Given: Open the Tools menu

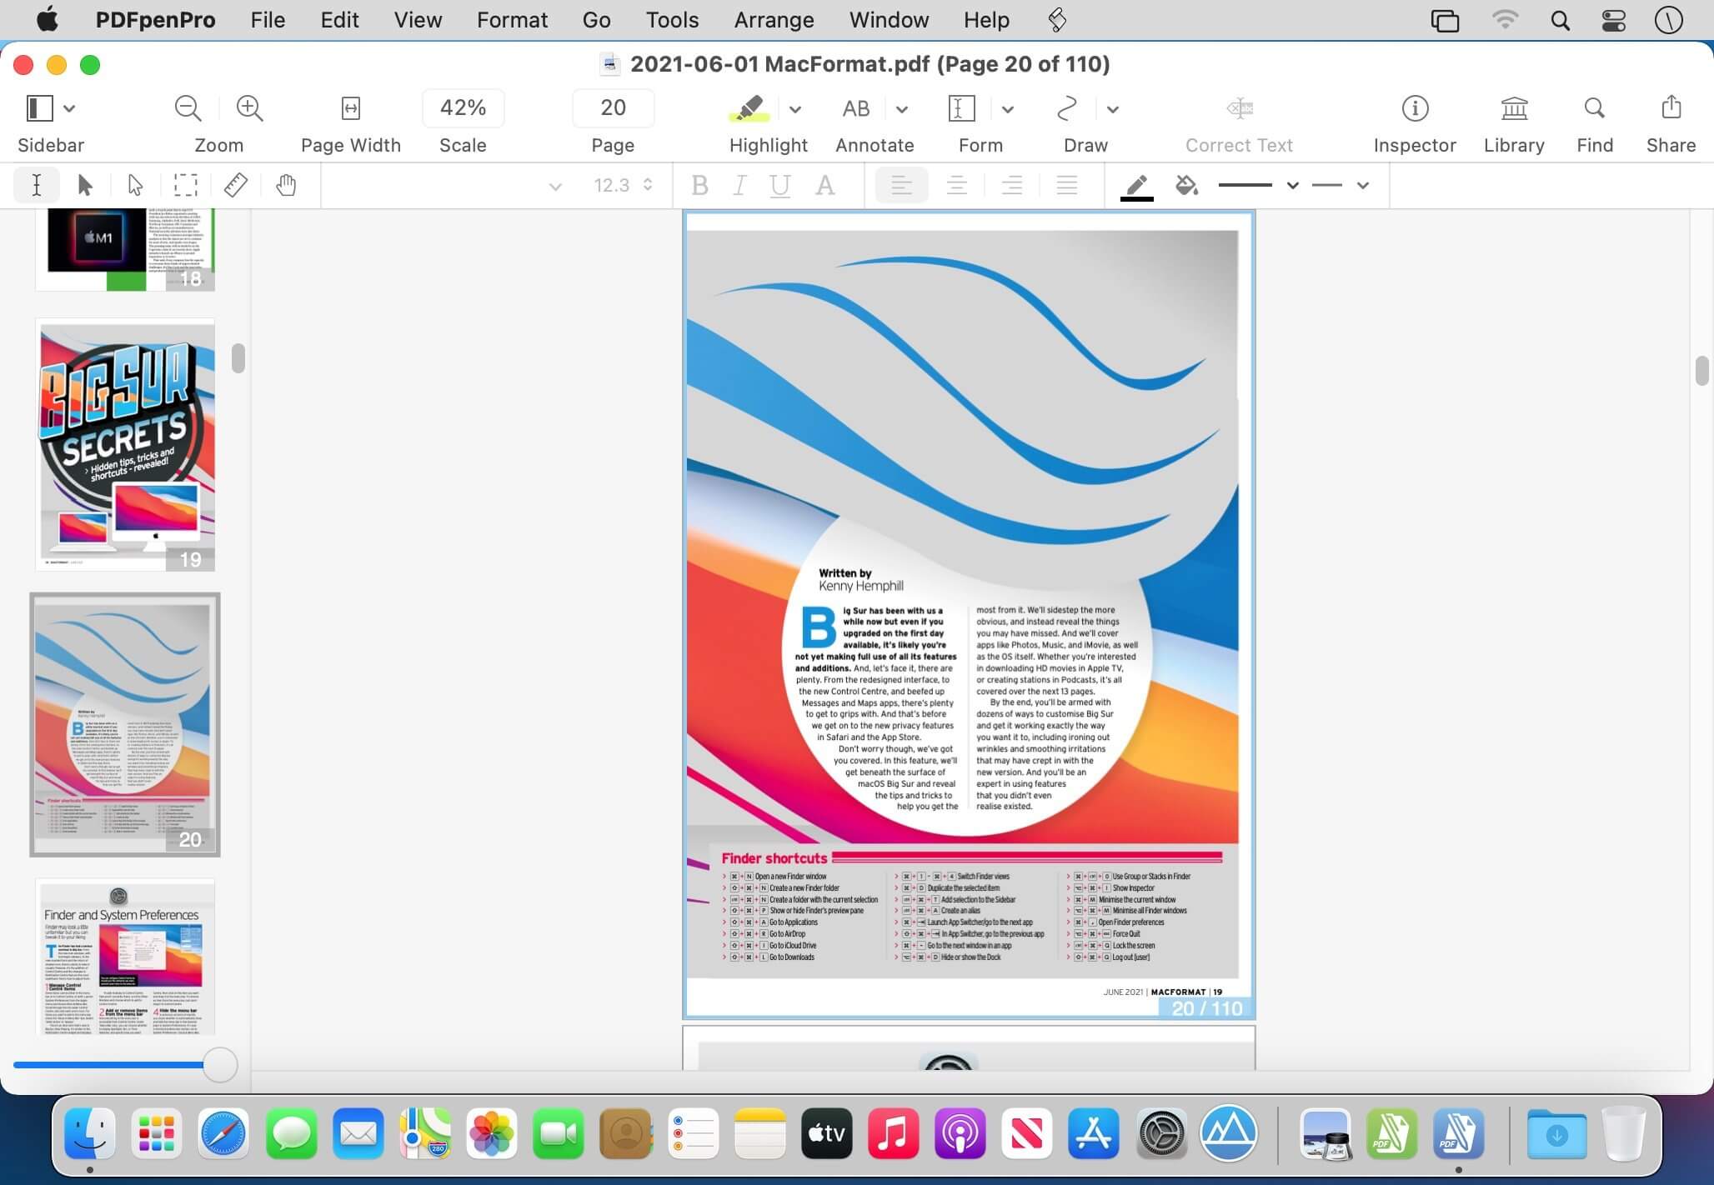Looking at the screenshot, I should point(672,20).
